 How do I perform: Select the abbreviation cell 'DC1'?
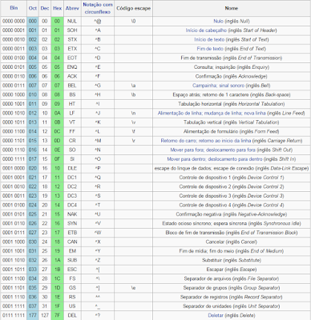coord(72,178)
